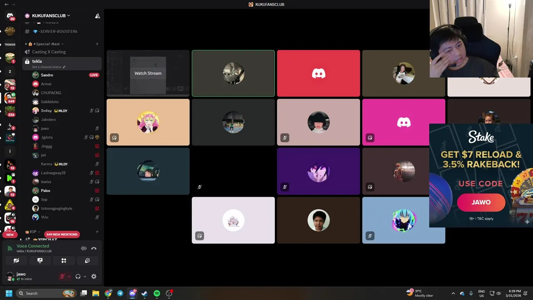Show hidden system tray icons
Viewport: 533px width, 300px height.
tap(453, 293)
